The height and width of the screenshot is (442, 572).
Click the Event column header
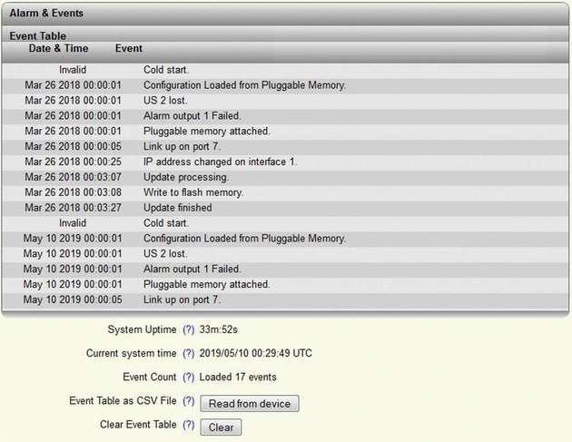click(x=129, y=48)
